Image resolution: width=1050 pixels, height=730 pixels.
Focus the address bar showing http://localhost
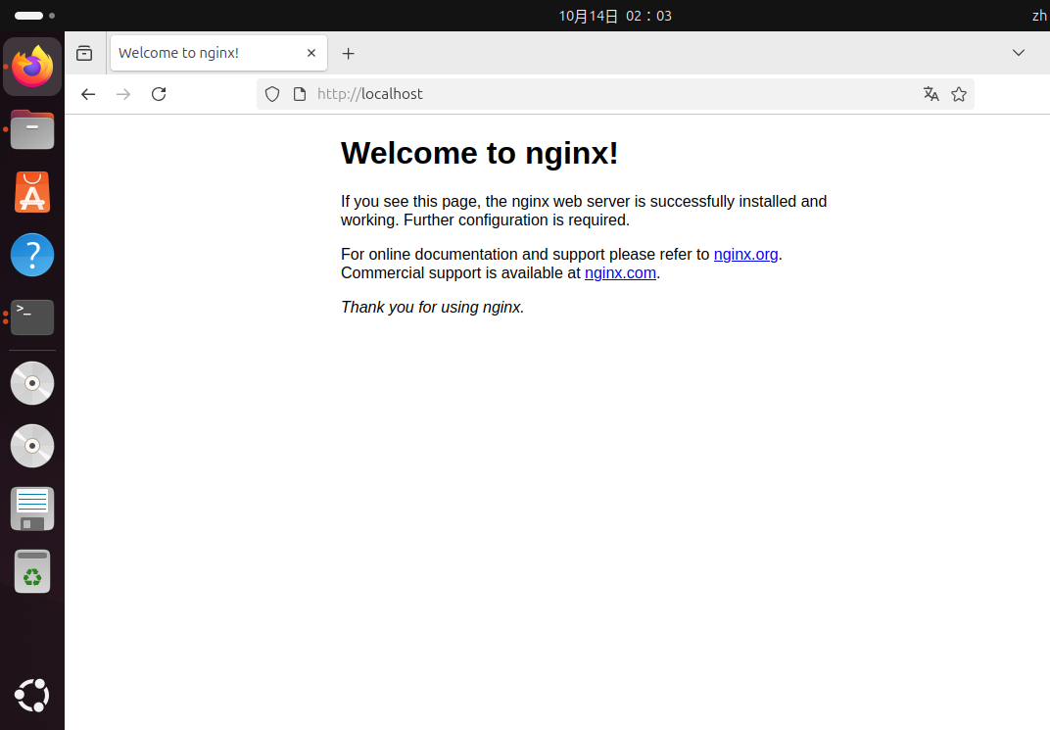coord(615,94)
